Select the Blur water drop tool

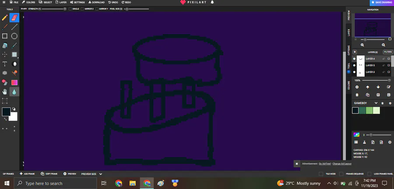pyautogui.click(x=14, y=92)
